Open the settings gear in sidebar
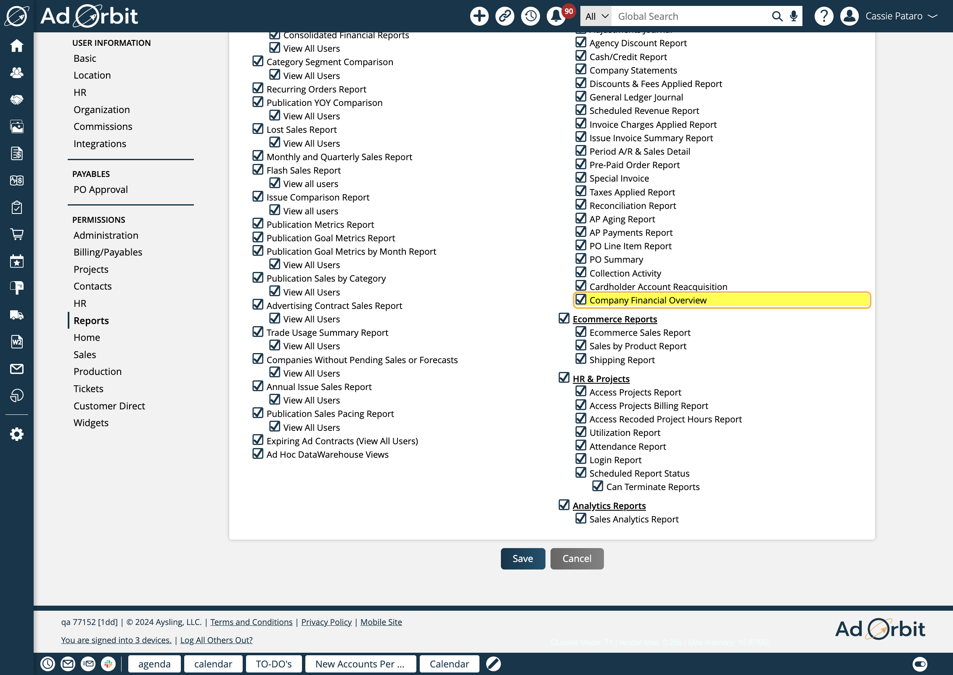The image size is (953, 675). coord(17,434)
